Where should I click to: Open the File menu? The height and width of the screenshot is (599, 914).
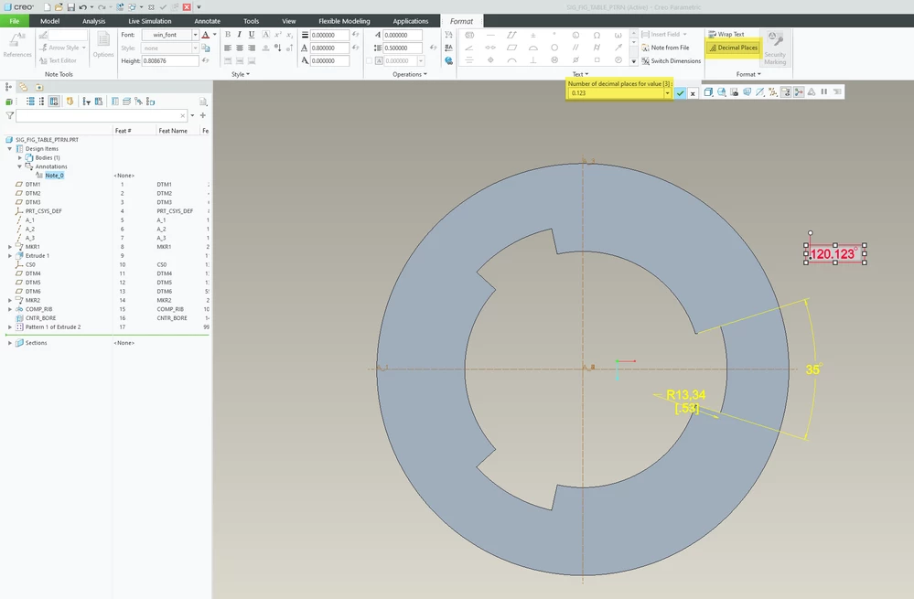tap(15, 21)
